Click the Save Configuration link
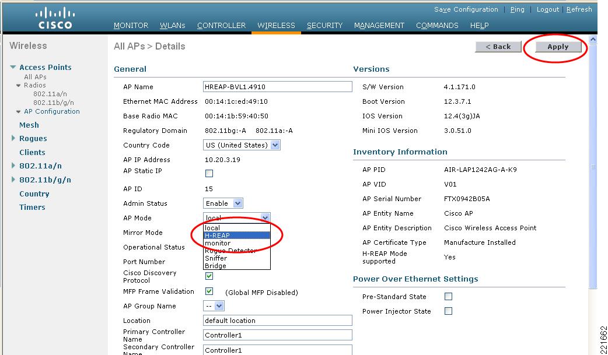608x355 pixels. point(466,9)
